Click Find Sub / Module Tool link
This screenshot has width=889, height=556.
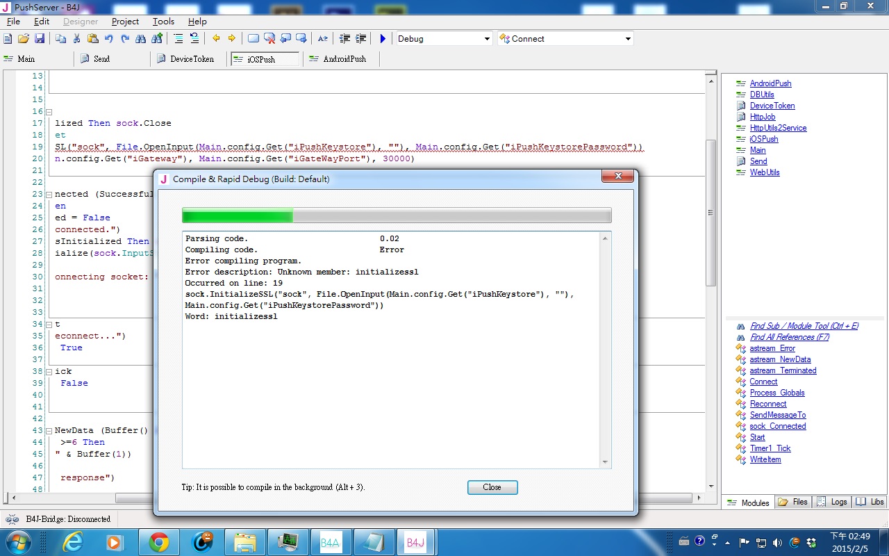[x=804, y=326]
